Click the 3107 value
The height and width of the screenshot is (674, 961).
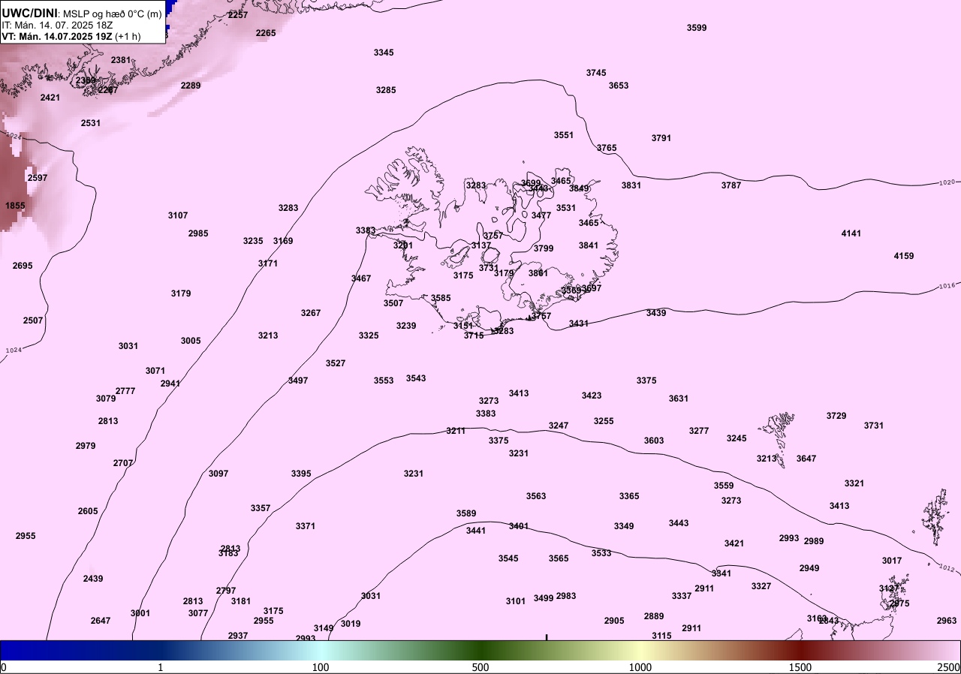[178, 215]
